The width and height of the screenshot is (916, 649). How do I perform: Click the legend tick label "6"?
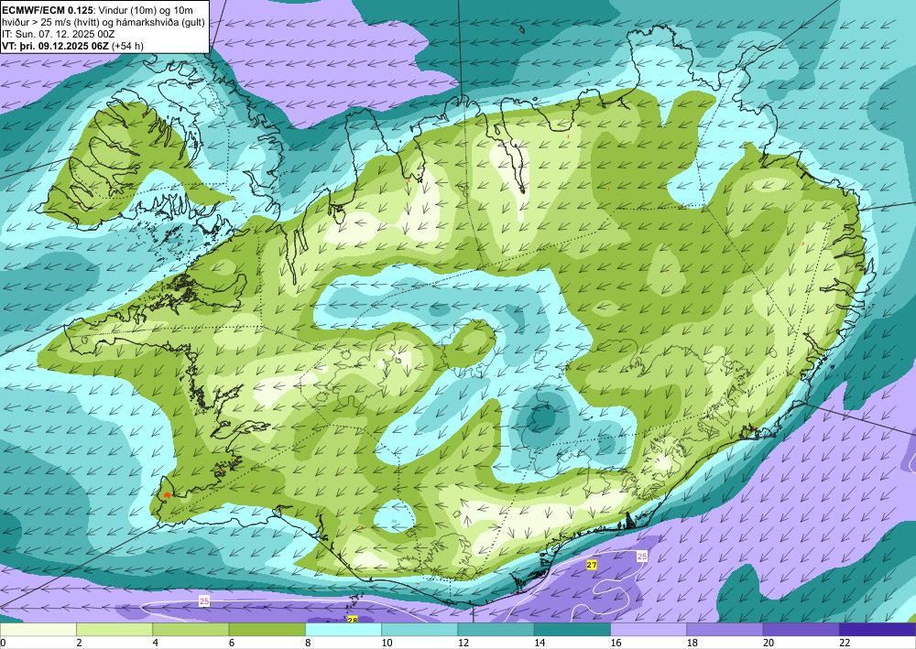232,643
